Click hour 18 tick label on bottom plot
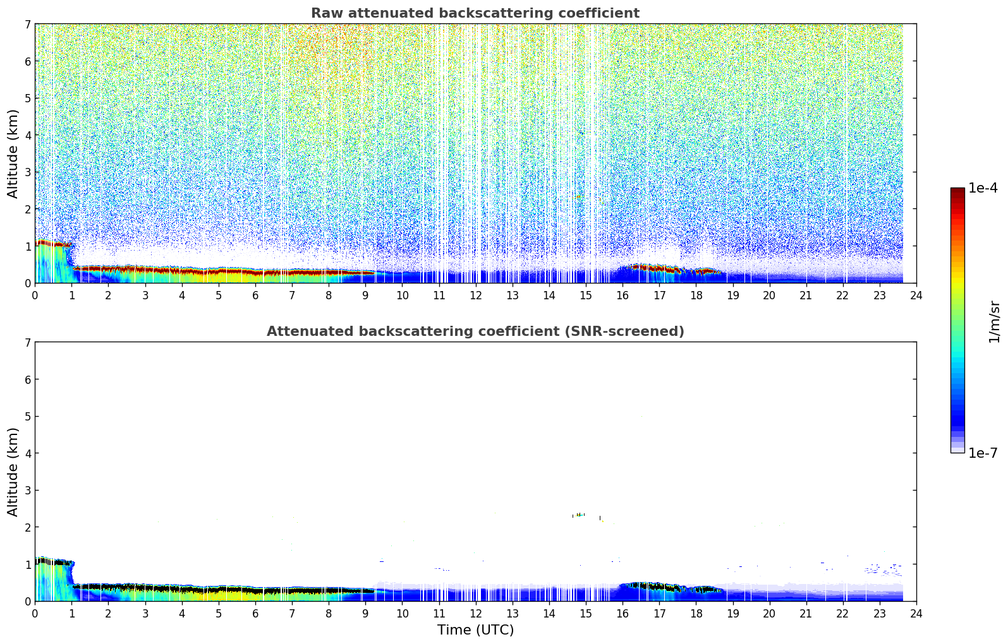The image size is (1008, 644). tap(696, 613)
